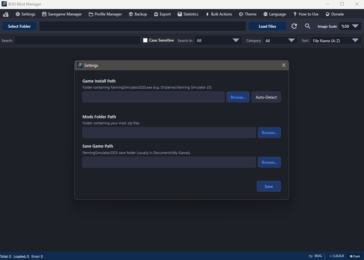The image size is (364, 260).
Task: Open the Bulk Actions menu
Action: tap(218, 14)
